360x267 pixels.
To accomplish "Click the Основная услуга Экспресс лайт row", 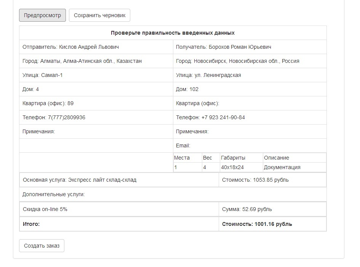I will 80,180.
